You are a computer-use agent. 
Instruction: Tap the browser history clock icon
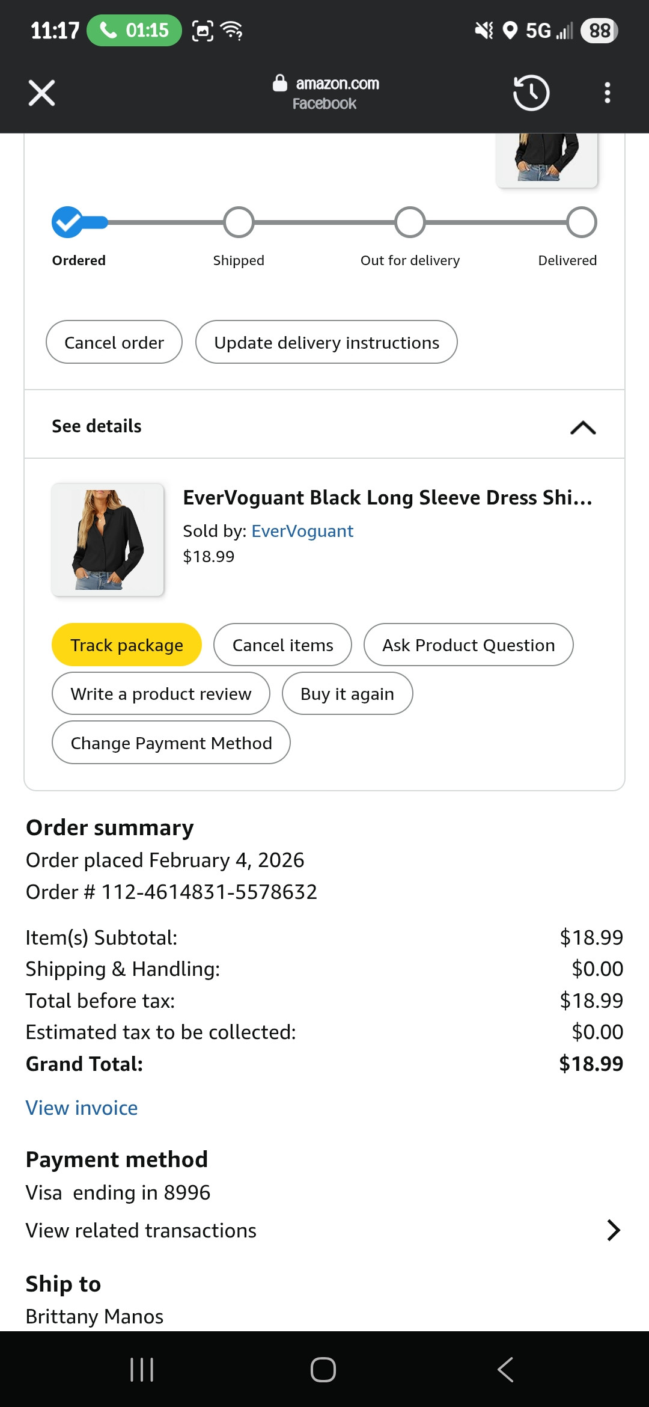click(531, 93)
